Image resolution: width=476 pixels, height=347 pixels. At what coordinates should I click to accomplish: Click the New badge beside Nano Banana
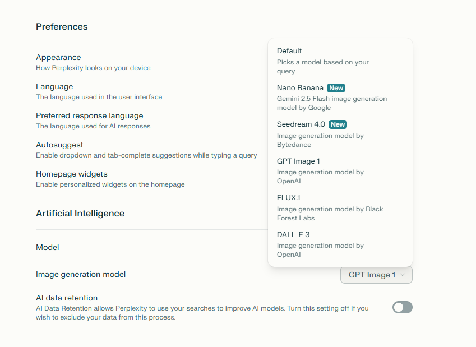click(x=336, y=88)
